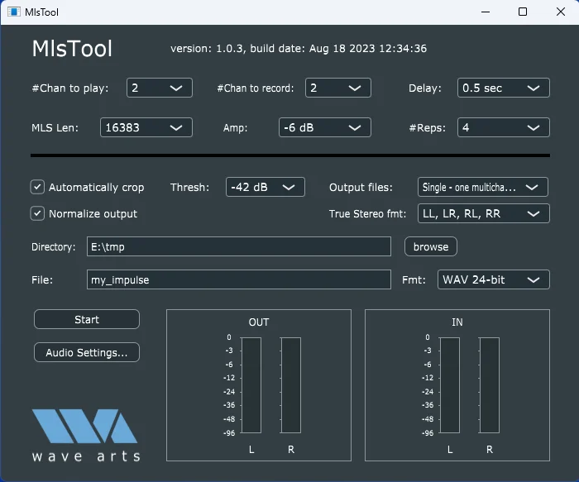Open the #Reps dropdown showing 4
579x482 pixels.
[x=503, y=127]
